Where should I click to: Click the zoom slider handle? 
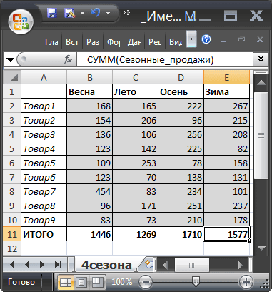pyautogui.click(x=196, y=282)
